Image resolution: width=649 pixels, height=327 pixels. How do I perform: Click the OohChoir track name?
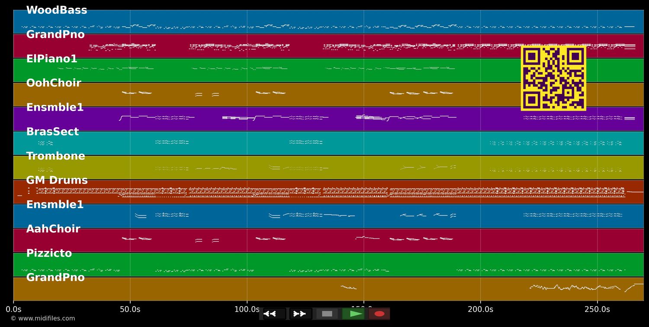tap(54, 83)
